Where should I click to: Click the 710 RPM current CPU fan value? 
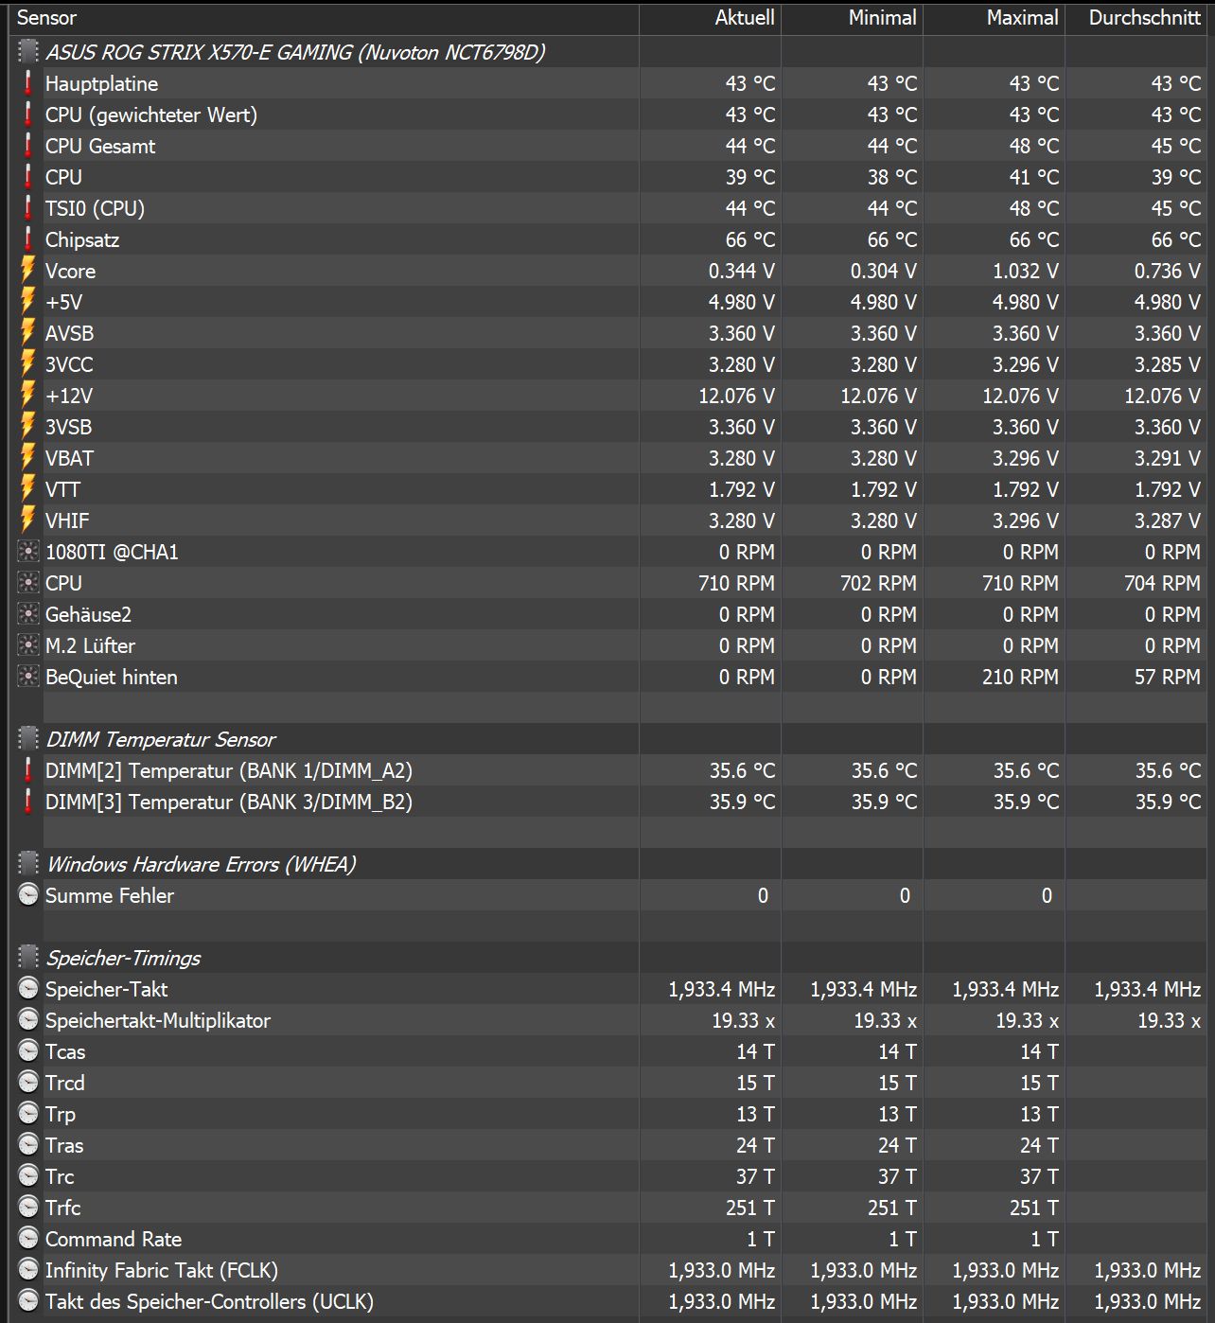(x=736, y=583)
